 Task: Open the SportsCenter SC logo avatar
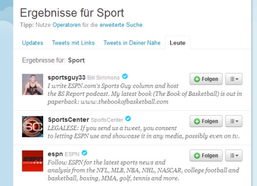[x=32, y=127]
